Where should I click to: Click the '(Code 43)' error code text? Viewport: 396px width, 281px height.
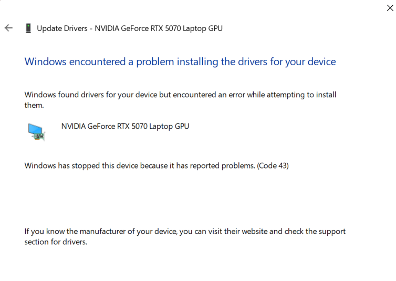[x=273, y=165]
